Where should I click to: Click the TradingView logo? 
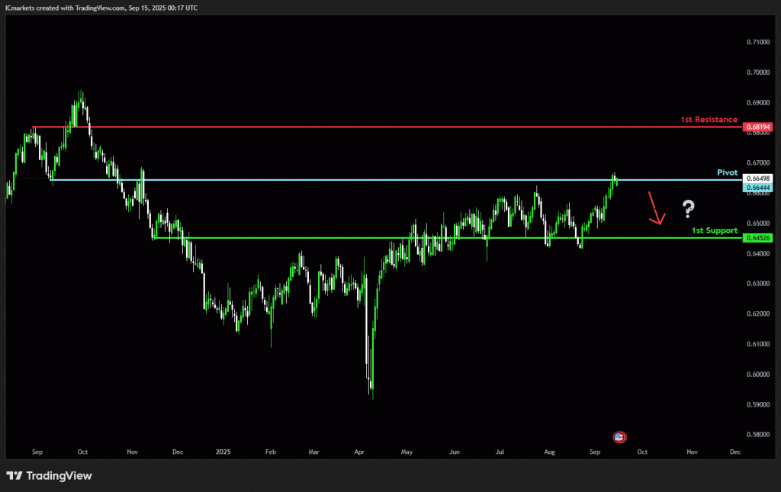click(49, 475)
